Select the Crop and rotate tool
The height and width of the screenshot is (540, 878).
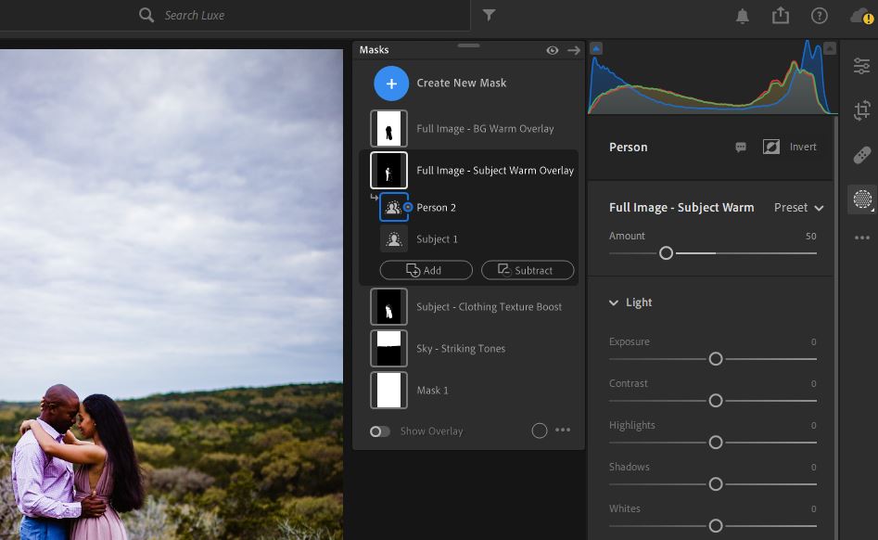tap(862, 109)
